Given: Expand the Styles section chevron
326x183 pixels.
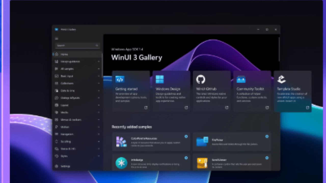Looking at the screenshot, I should click(99, 156).
